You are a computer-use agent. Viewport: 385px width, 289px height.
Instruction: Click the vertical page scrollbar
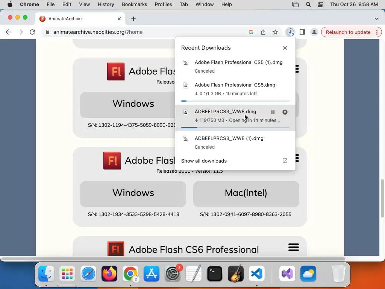382,199
